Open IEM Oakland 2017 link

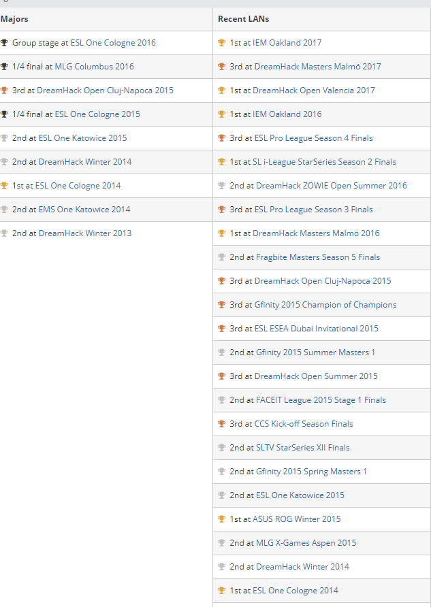(287, 43)
